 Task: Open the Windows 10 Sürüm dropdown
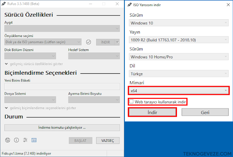(179, 23)
